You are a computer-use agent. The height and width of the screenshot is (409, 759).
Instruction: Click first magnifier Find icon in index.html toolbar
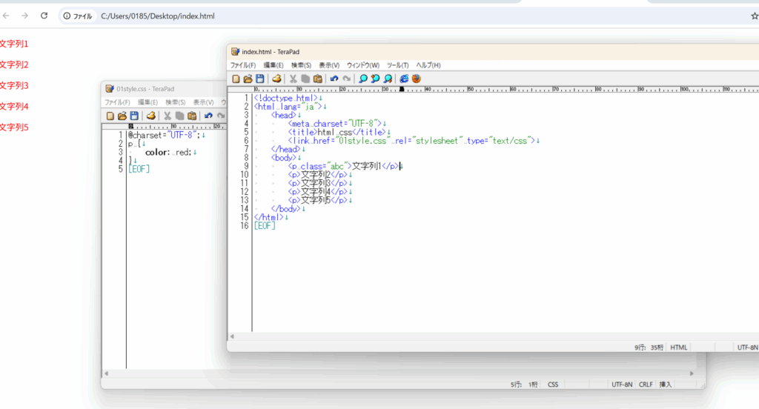[x=363, y=78]
